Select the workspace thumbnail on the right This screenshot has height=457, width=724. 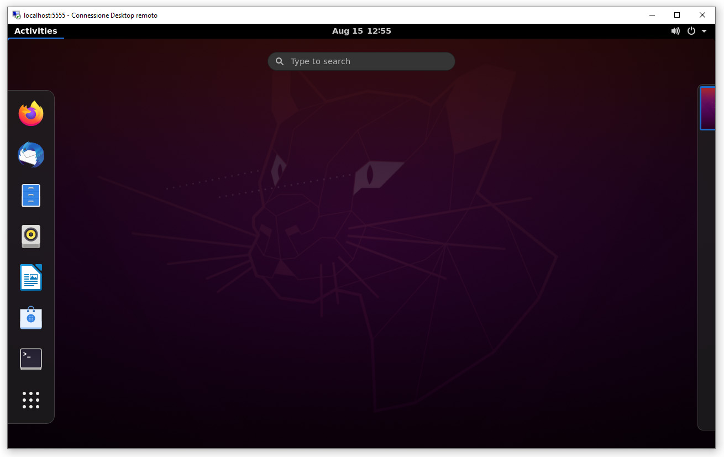708,108
